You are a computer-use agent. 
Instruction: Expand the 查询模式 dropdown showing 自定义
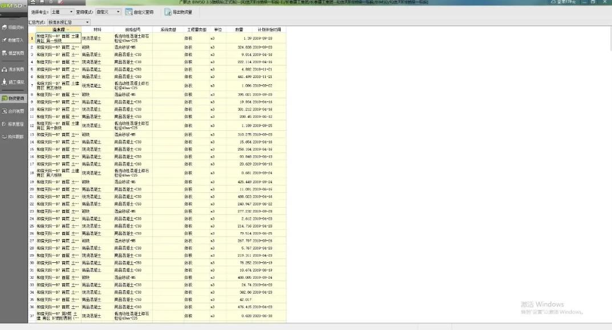108,12
